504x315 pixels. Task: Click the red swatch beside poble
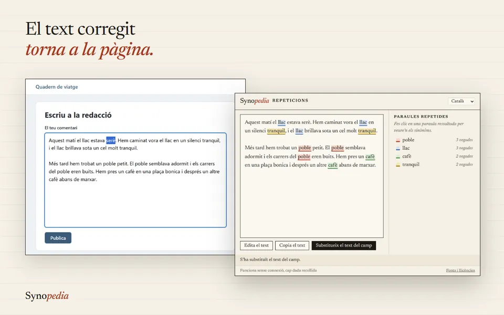[398, 140]
